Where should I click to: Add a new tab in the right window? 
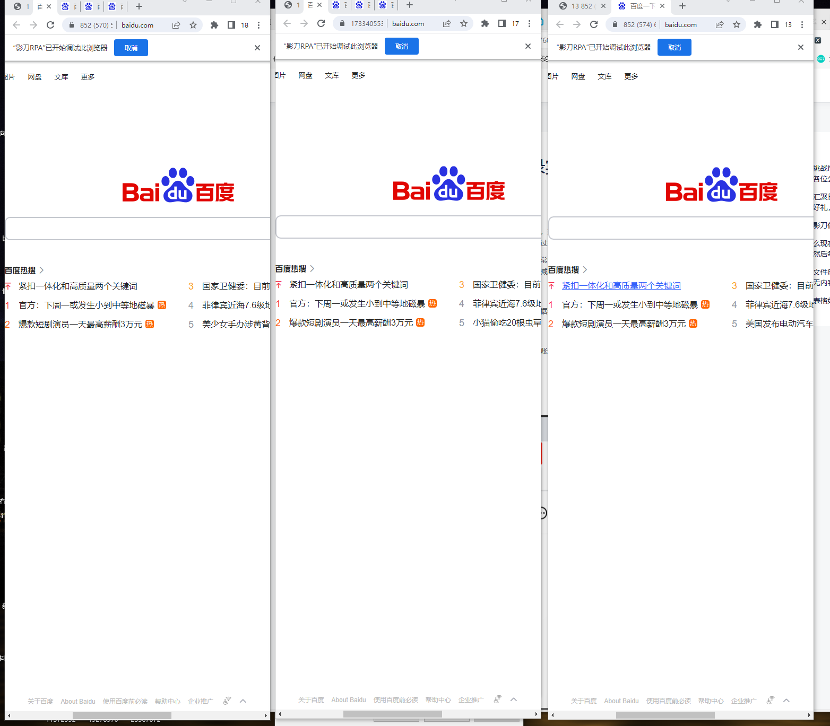pyautogui.click(x=682, y=6)
